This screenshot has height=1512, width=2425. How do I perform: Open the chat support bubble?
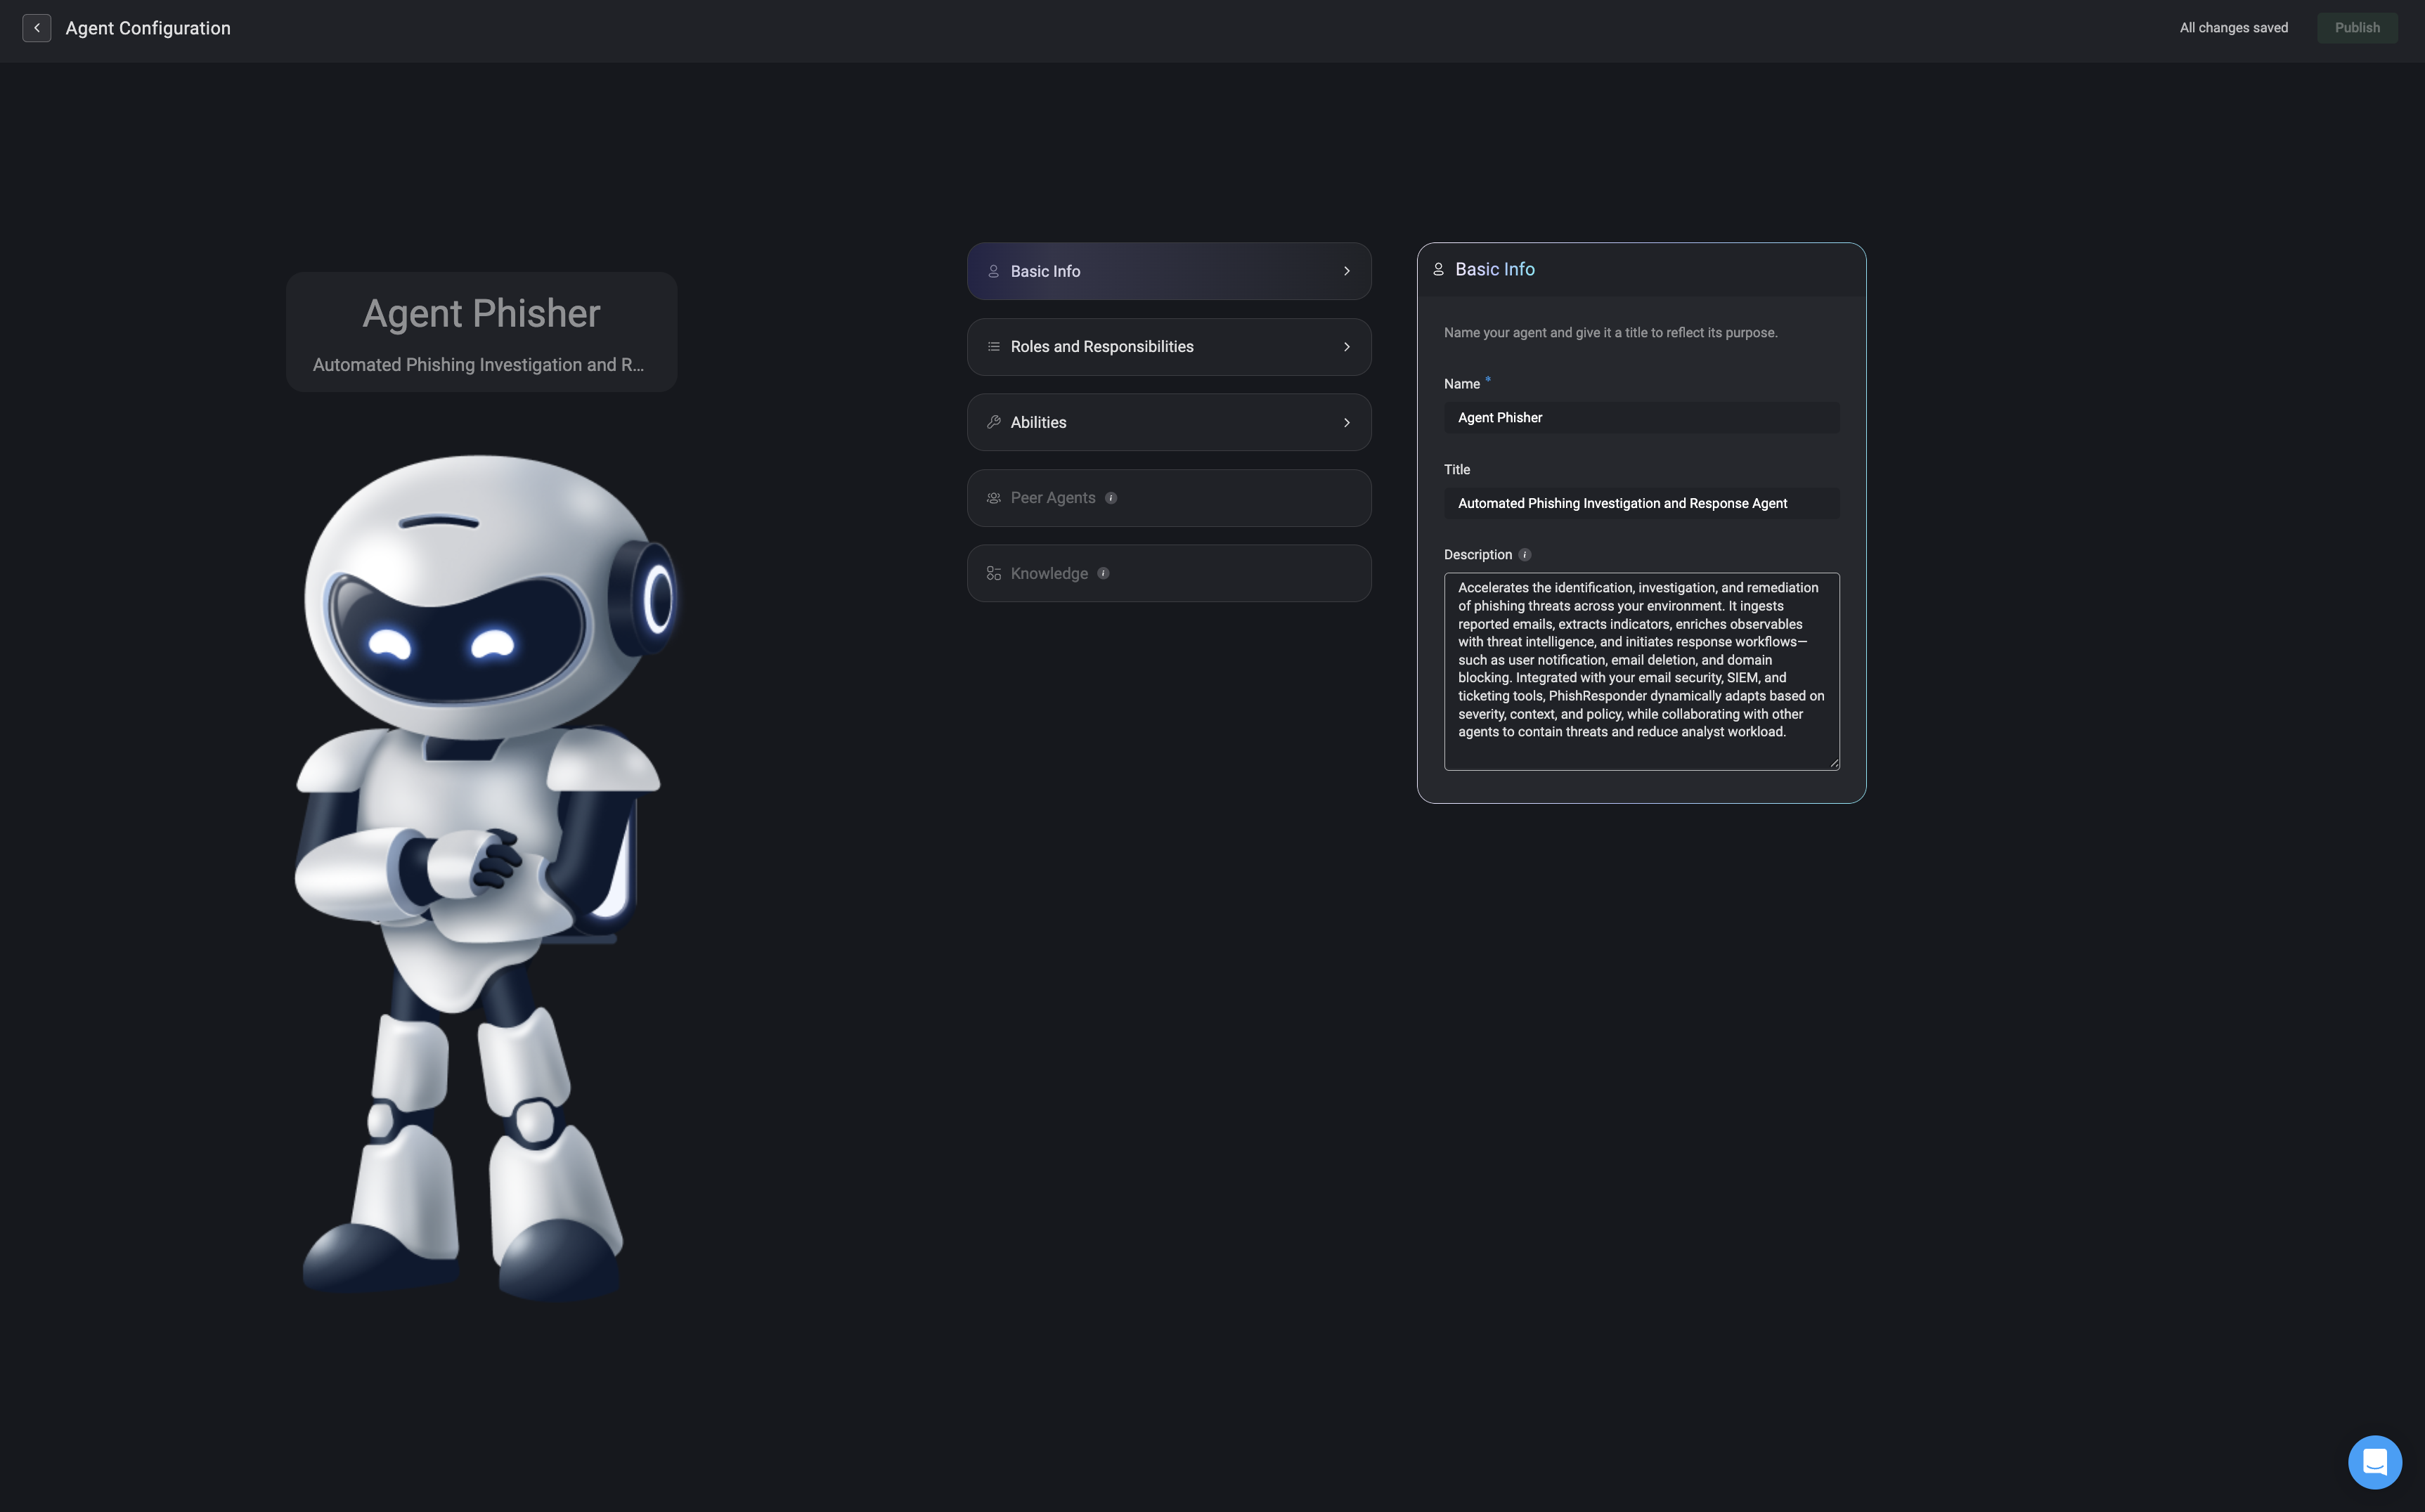(2374, 1462)
